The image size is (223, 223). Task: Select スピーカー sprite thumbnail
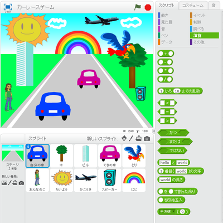point(110,180)
